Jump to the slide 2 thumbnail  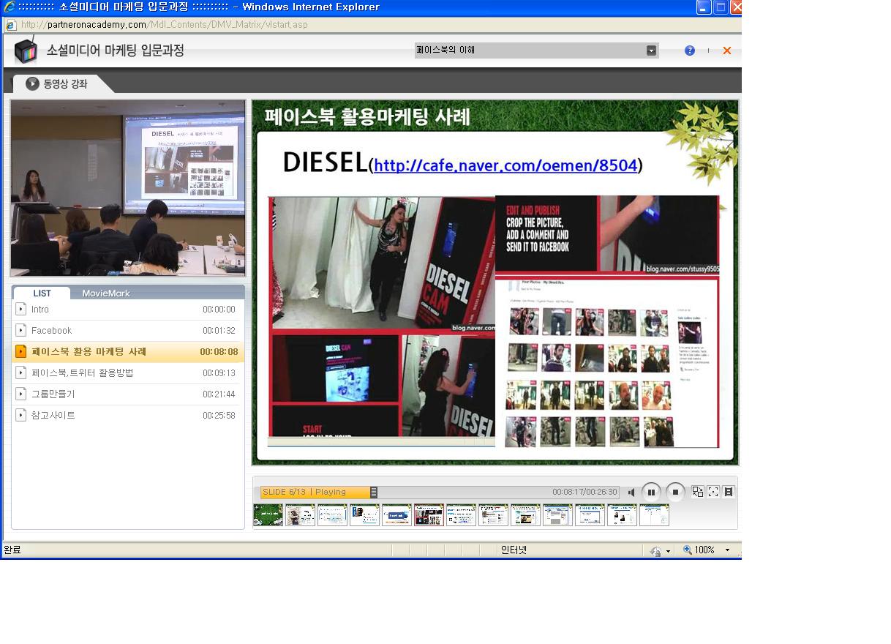(301, 514)
